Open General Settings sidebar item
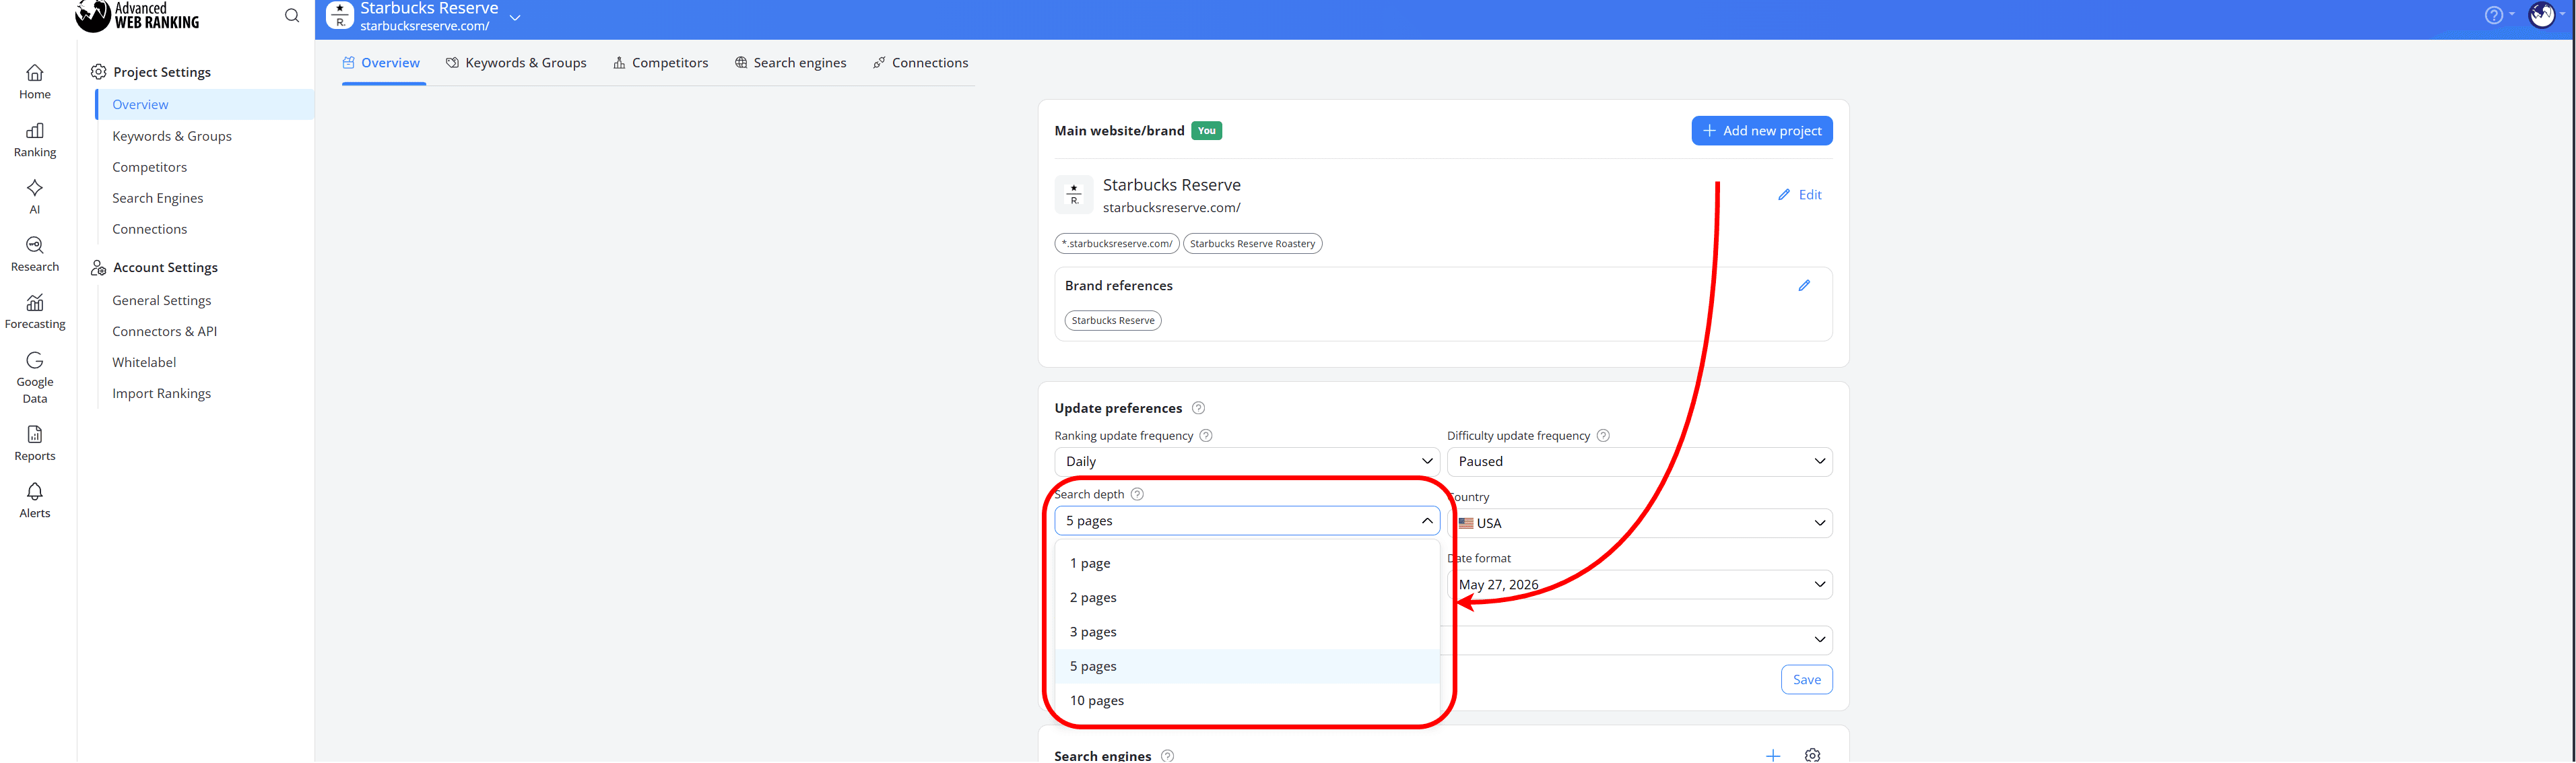This screenshot has width=2576, height=763. click(x=162, y=300)
